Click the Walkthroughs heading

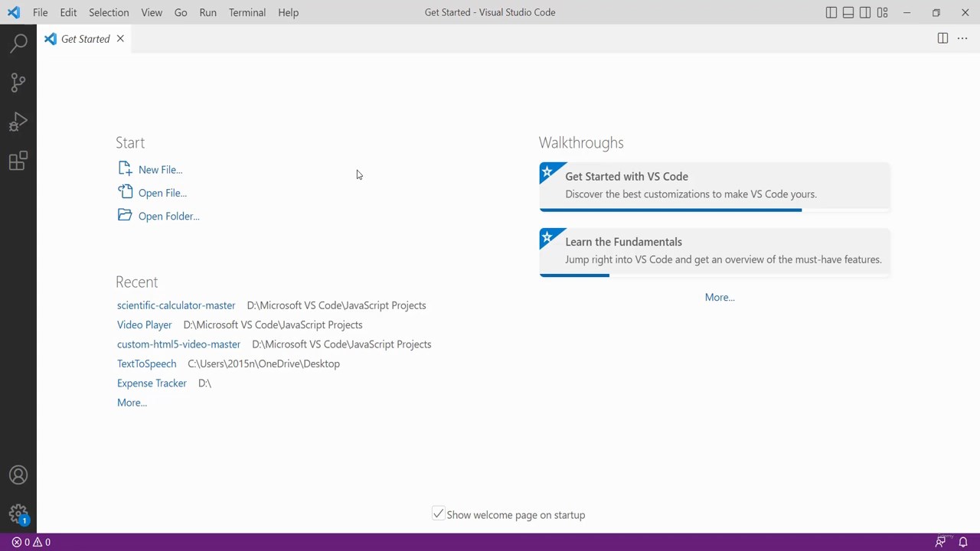[581, 142]
